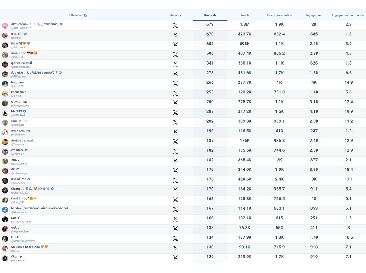
Task: Open avatar of Mindnie influencer
Action: pos(5,210)
